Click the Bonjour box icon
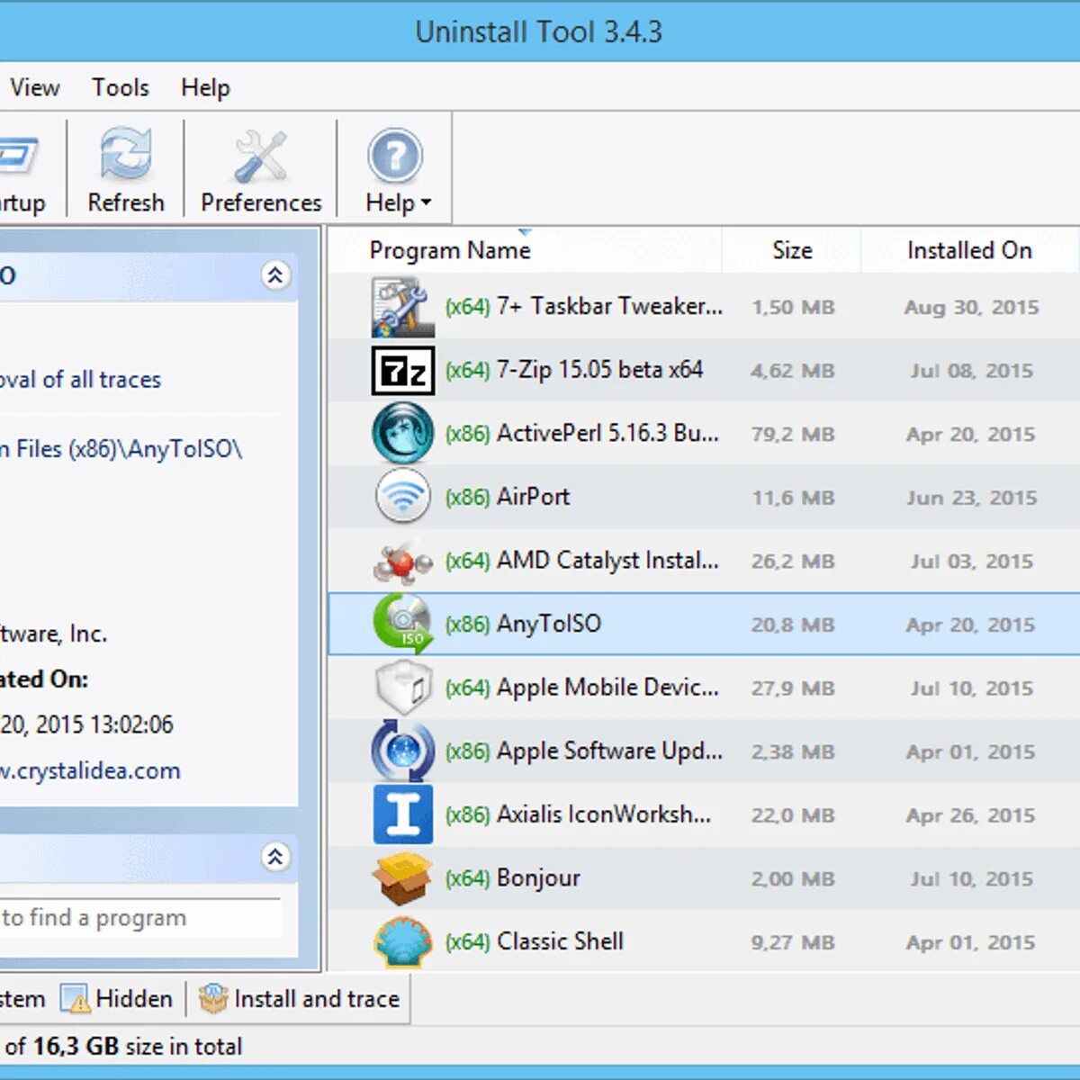Screen dimensions: 1080x1080 tap(402, 878)
